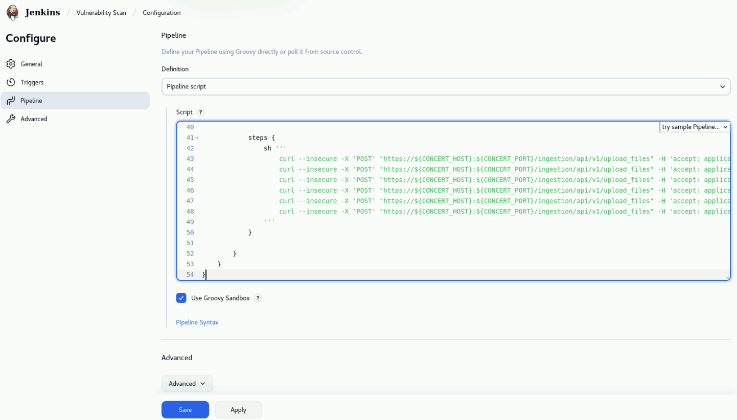Click the Triggers clock icon
The height and width of the screenshot is (420, 737).
coord(11,82)
